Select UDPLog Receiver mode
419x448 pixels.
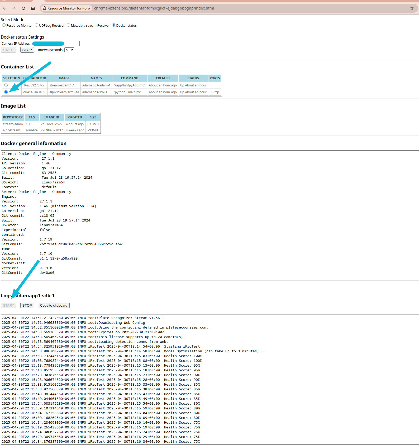37,25
